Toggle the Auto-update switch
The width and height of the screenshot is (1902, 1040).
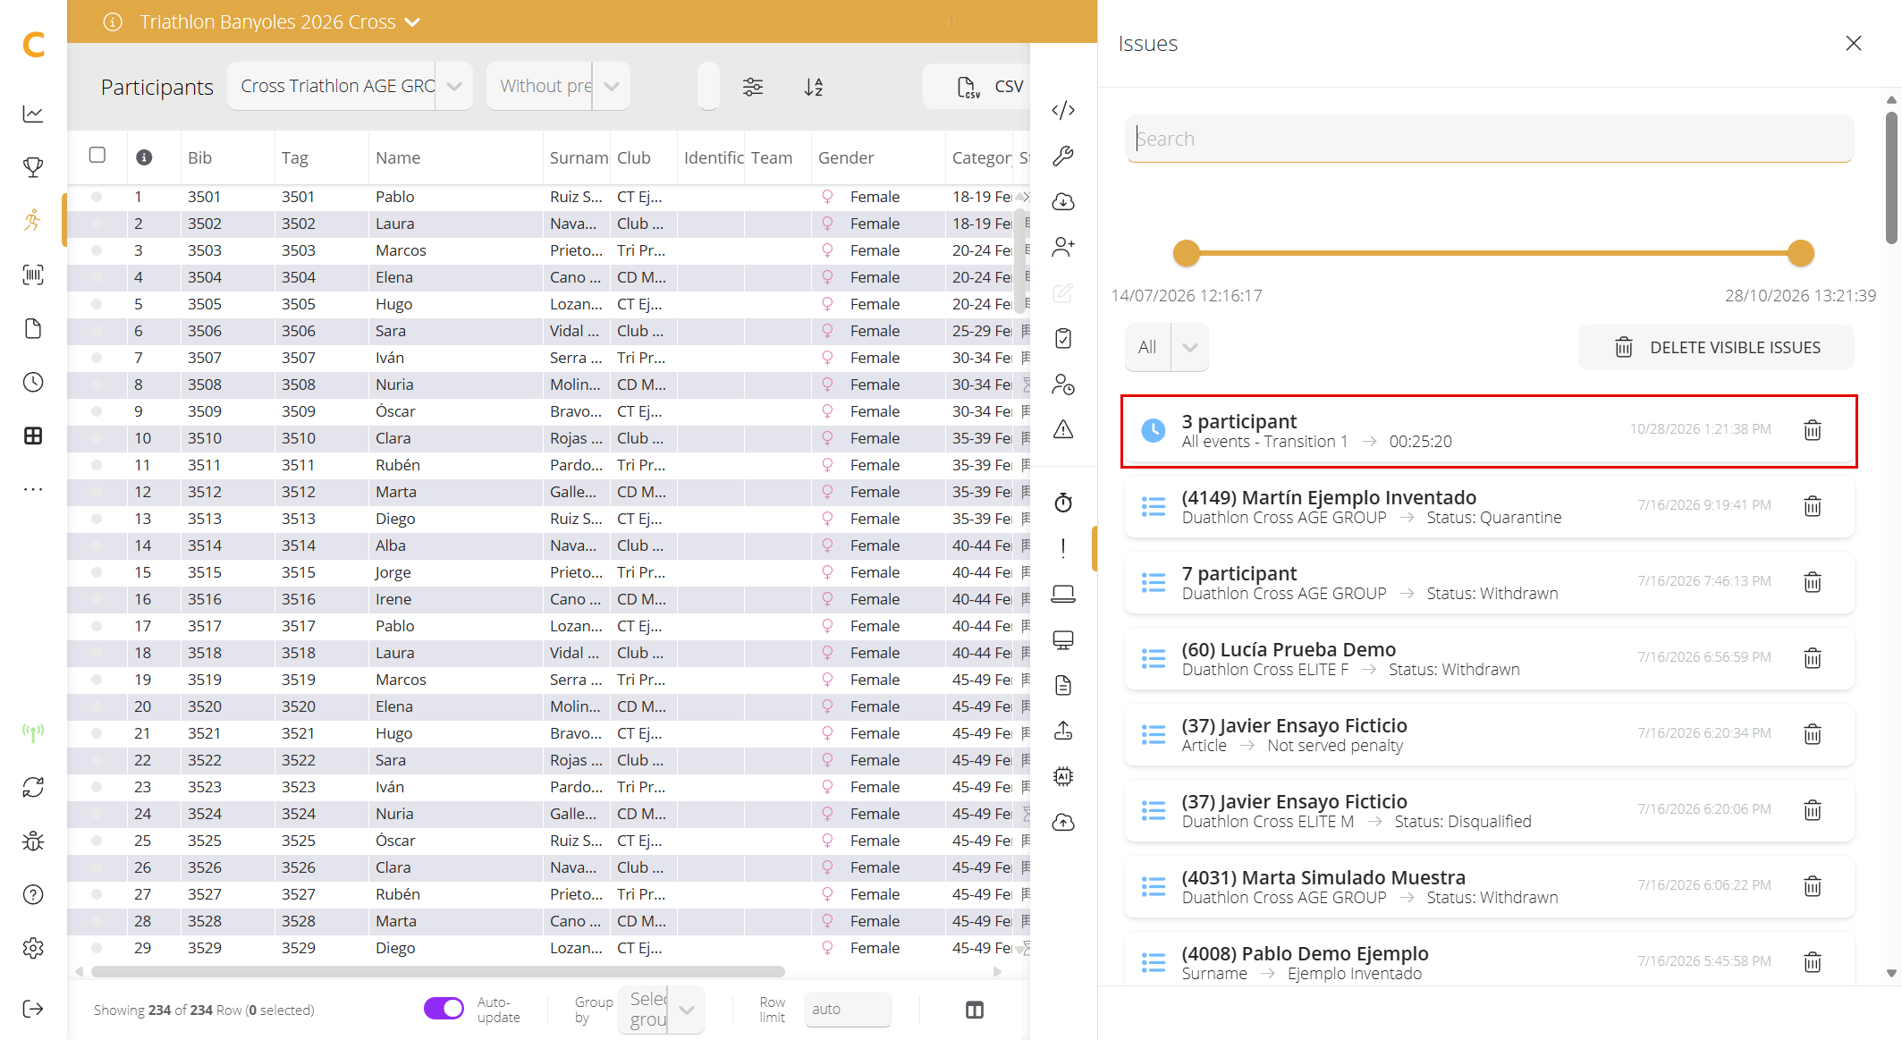444,1009
